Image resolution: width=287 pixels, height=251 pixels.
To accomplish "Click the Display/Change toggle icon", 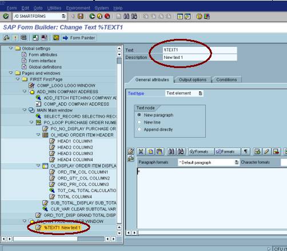I will click(6, 38).
